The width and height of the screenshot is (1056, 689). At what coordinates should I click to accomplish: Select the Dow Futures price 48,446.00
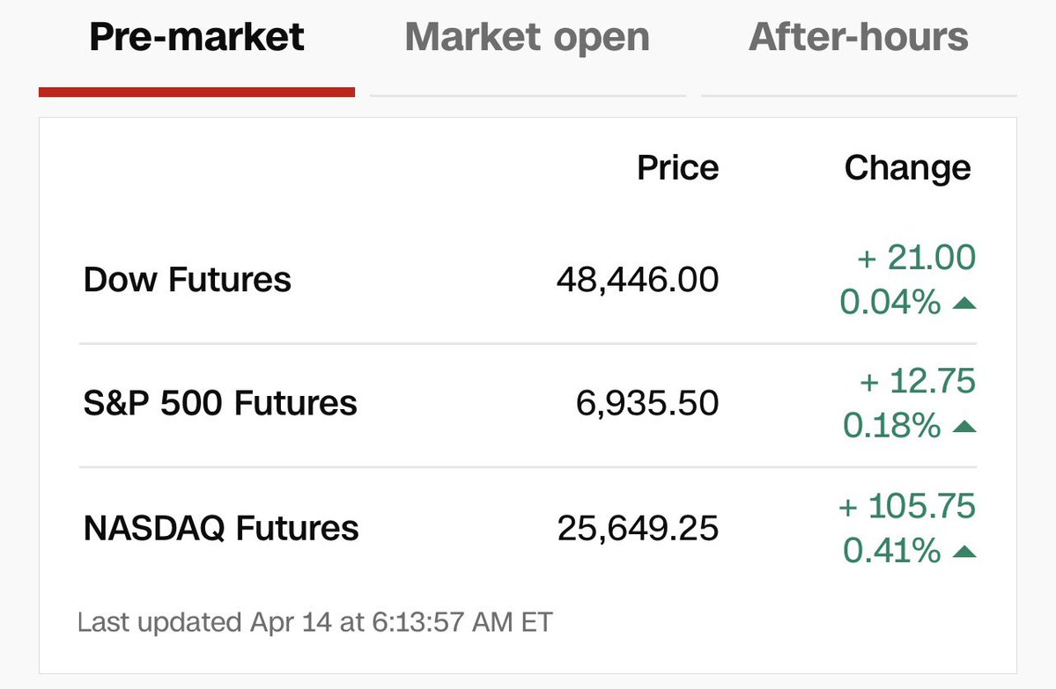[x=637, y=280]
